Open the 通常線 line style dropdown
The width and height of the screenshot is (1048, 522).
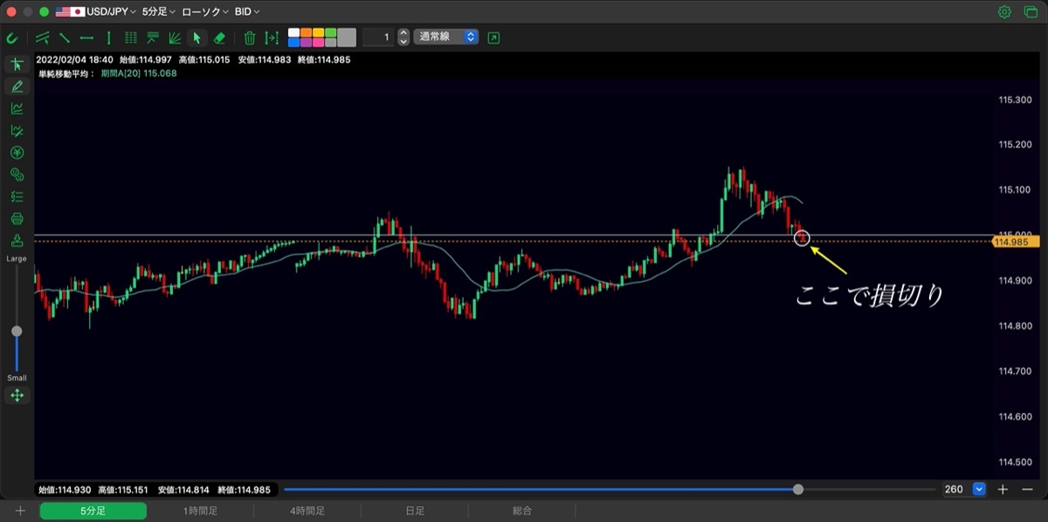(446, 38)
